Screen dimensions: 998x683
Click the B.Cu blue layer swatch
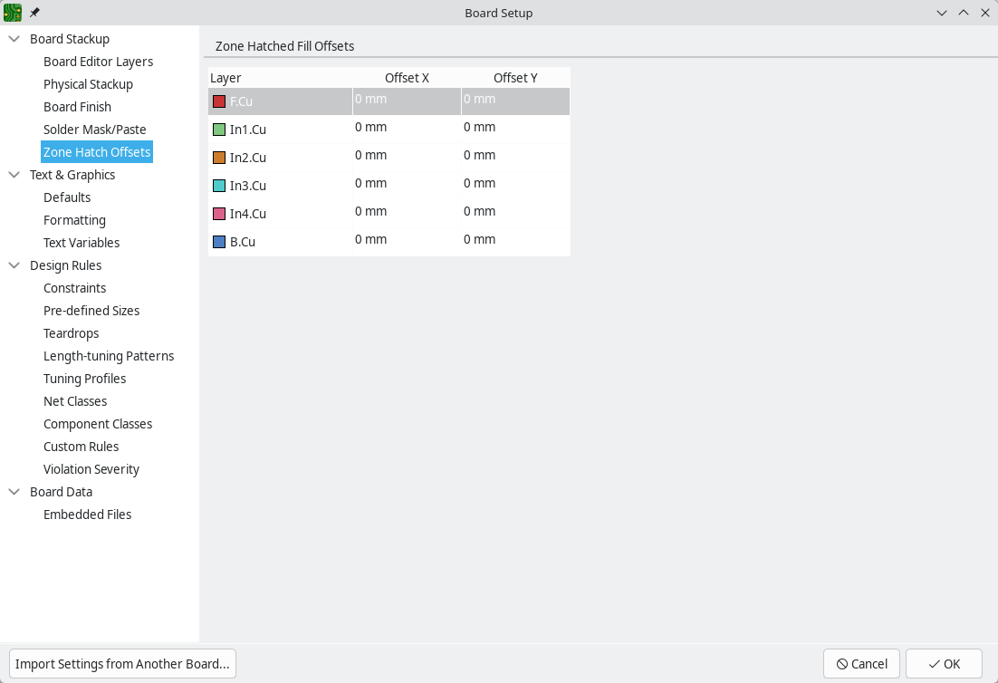pos(219,242)
